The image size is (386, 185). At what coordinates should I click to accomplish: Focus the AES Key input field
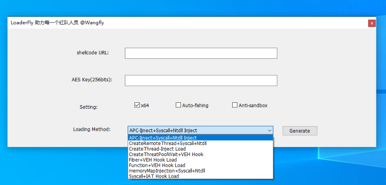[201, 80]
